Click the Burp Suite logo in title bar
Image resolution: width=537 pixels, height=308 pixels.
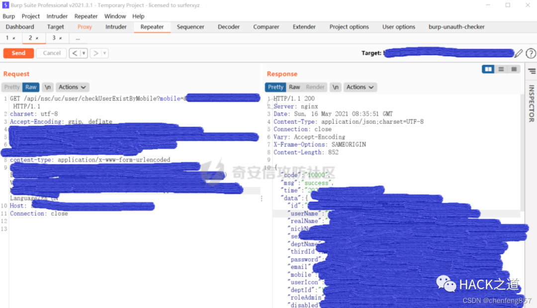tap(5, 5)
